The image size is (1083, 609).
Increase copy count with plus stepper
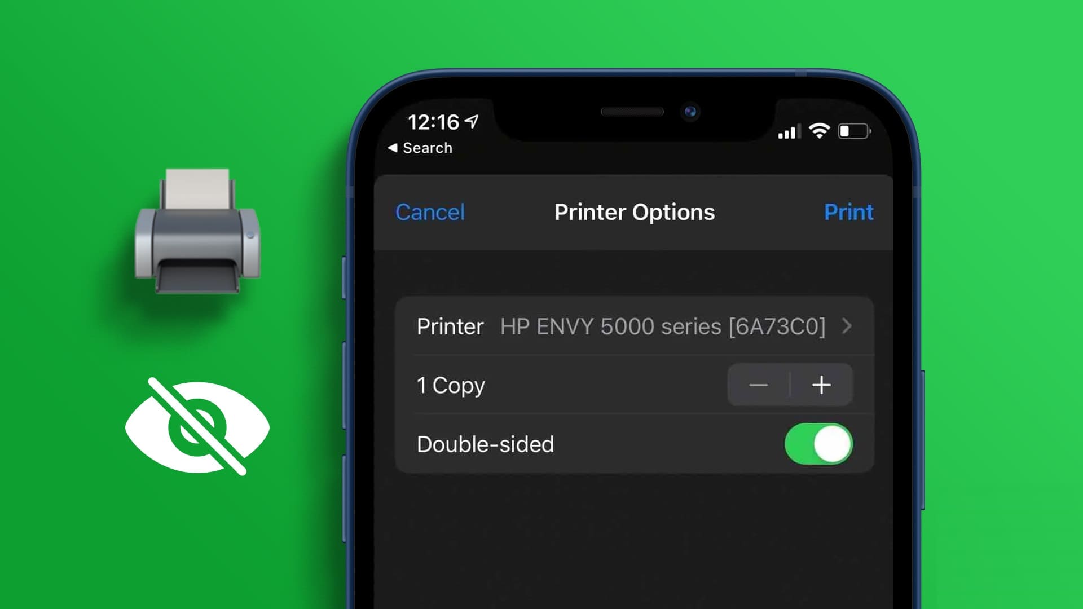click(819, 385)
